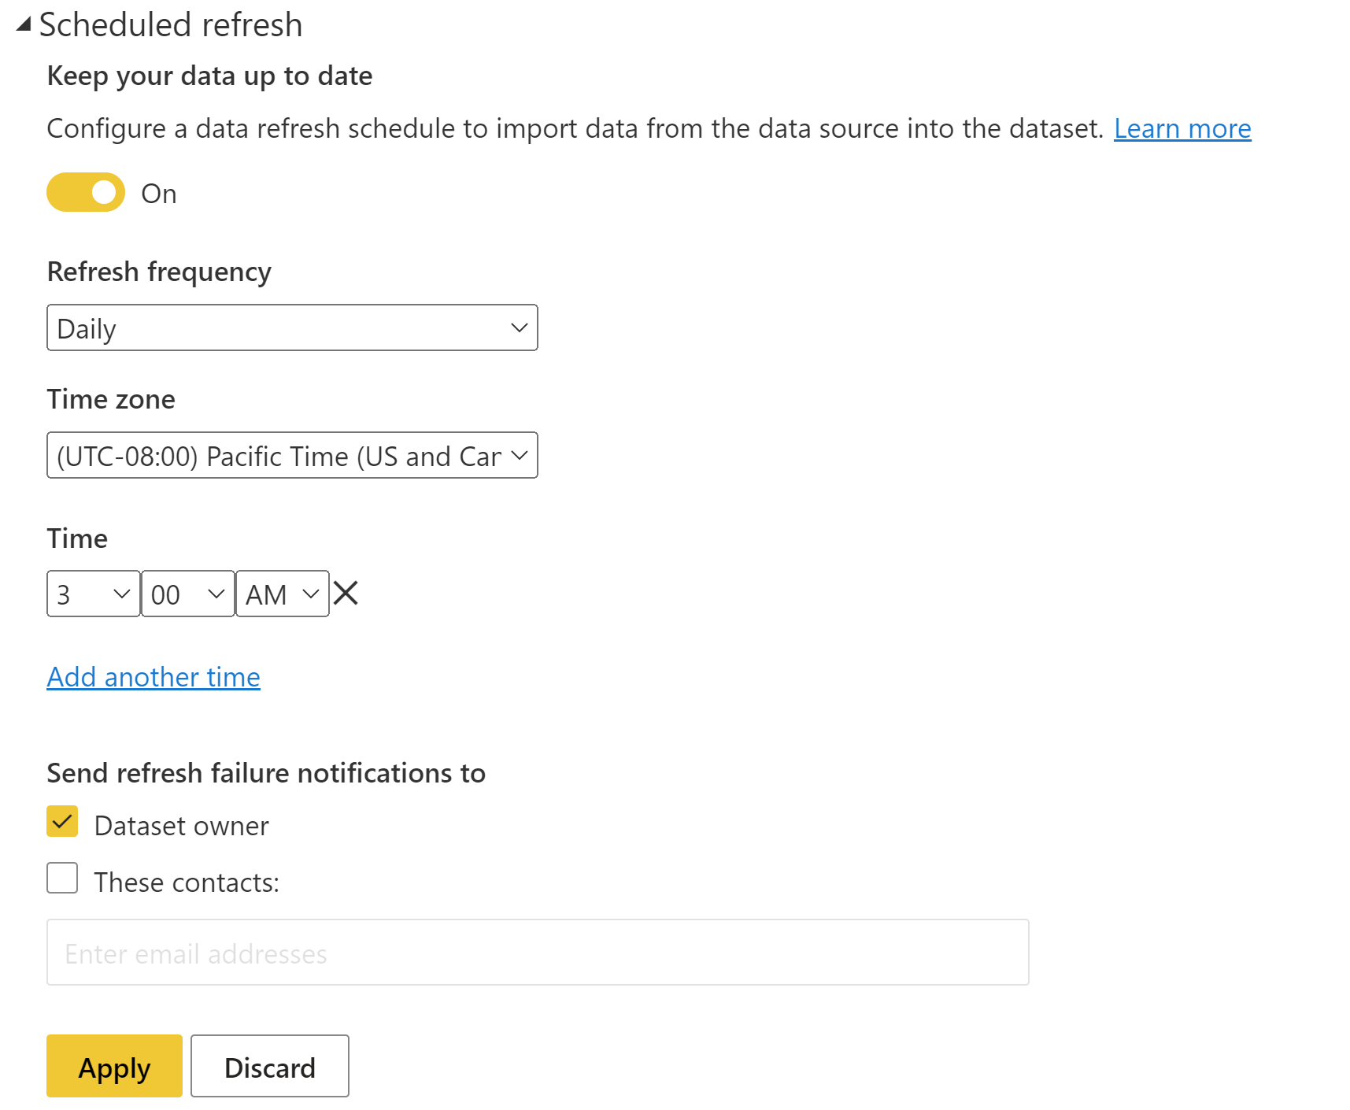Focus the Enter email addresses field
Screen dimensions: 1350x1110
coord(538,953)
